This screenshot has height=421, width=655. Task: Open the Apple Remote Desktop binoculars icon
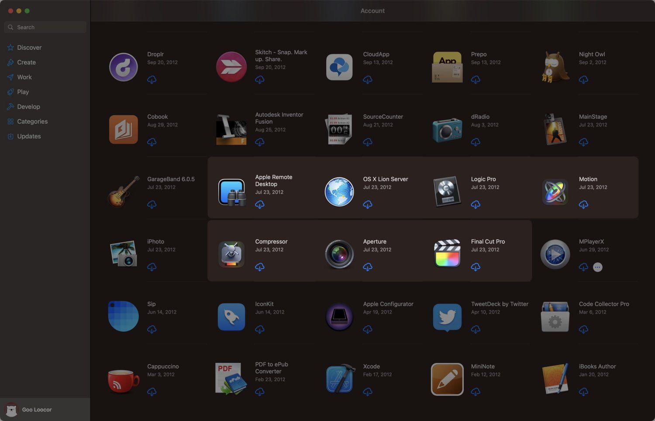(231, 191)
